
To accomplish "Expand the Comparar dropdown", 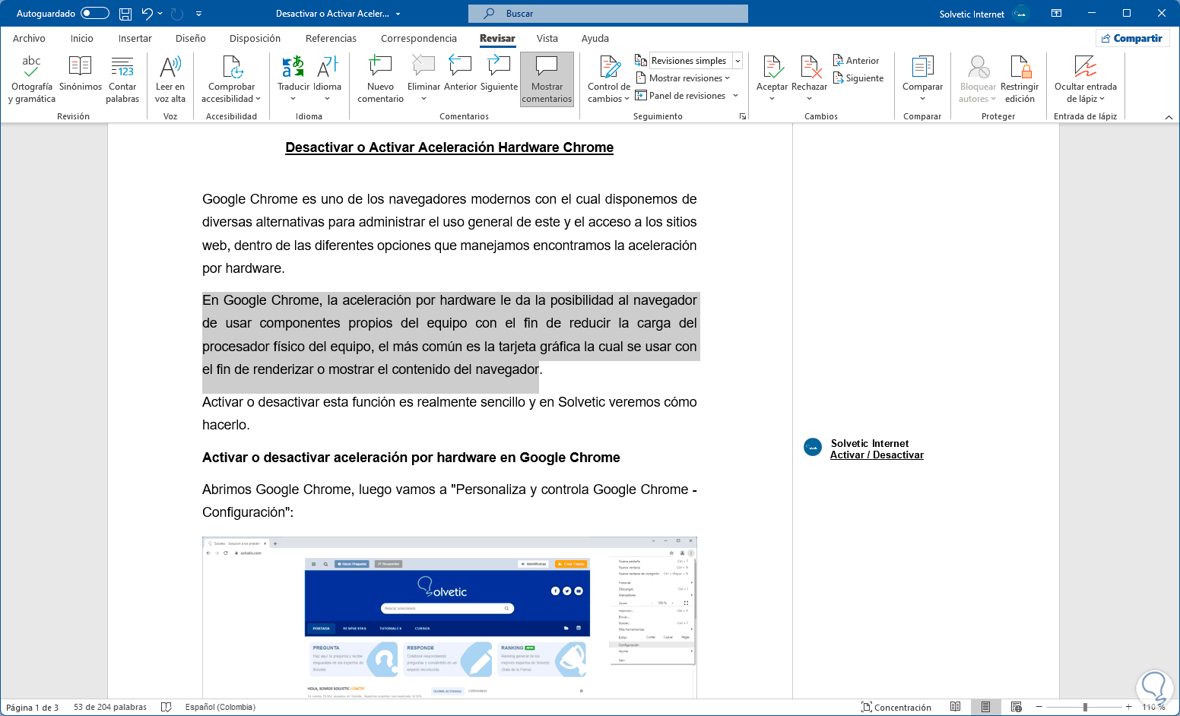I will (922, 99).
